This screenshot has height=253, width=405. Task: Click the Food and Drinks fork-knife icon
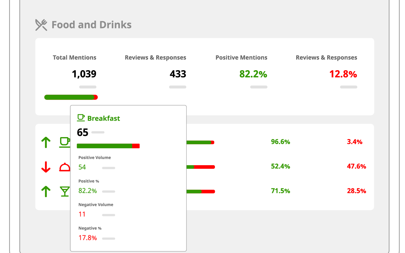tap(41, 25)
